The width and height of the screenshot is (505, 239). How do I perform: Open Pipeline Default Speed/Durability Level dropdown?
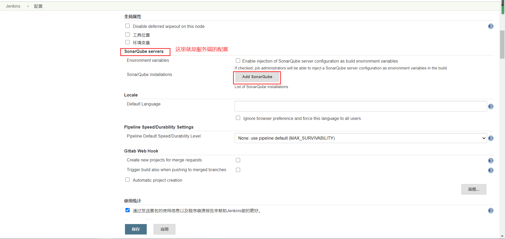click(x=361, y=138)
